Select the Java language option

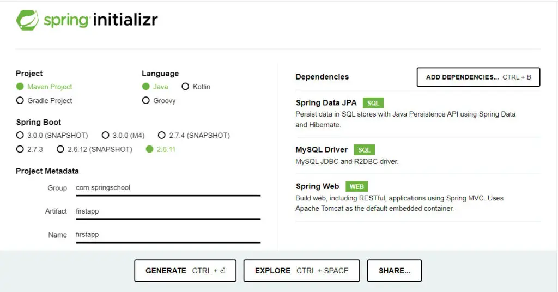point(145,87)
